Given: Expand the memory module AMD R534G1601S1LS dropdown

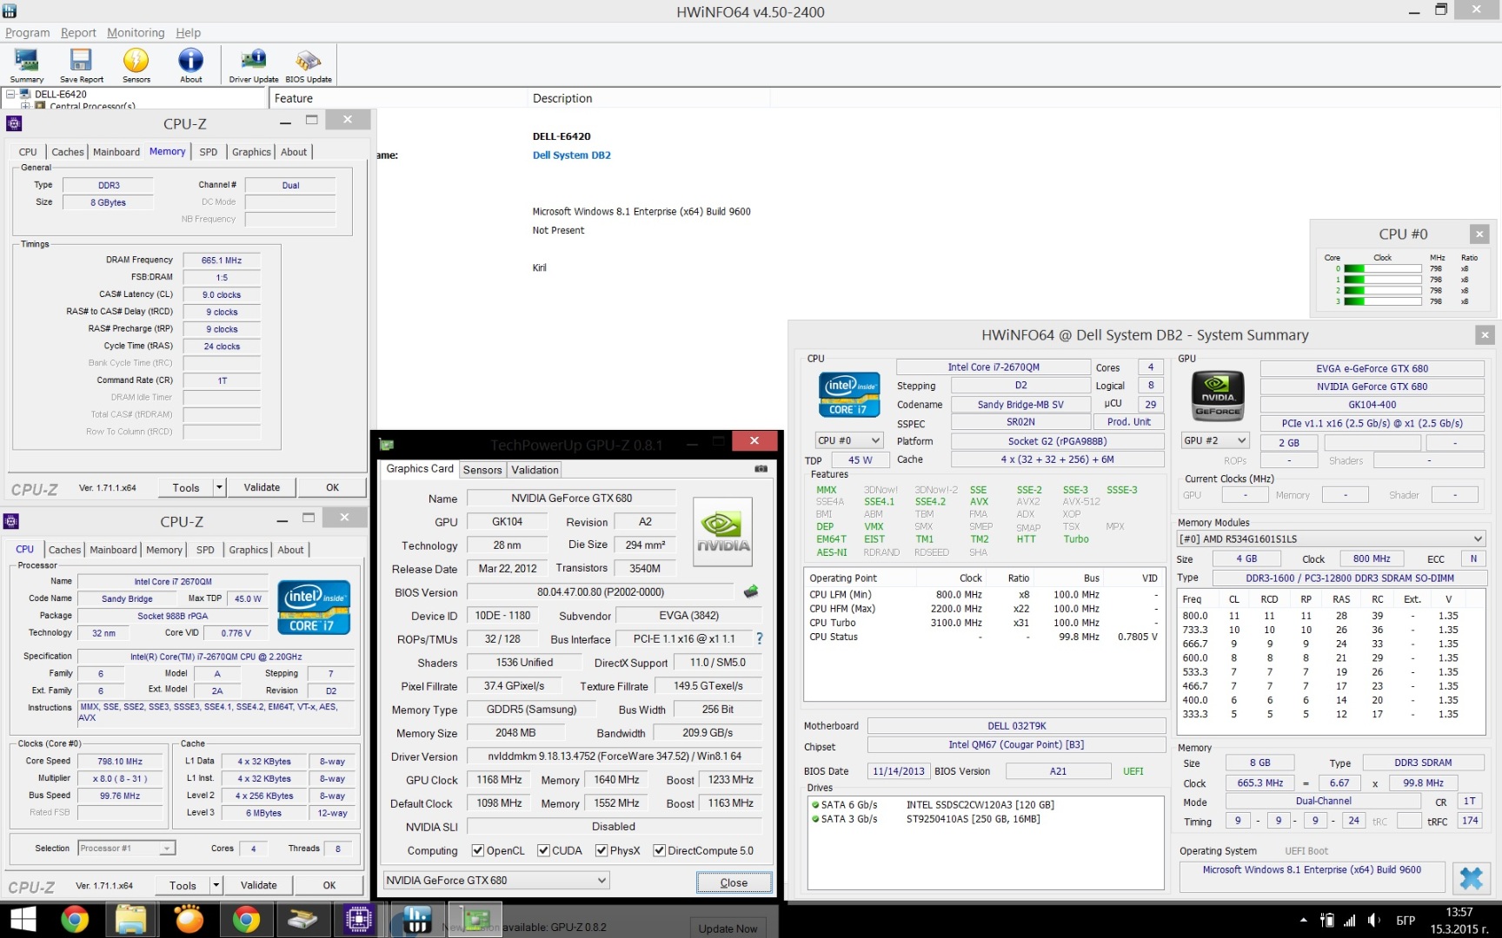Looking at the screenshot, I should pos(1331,538).
